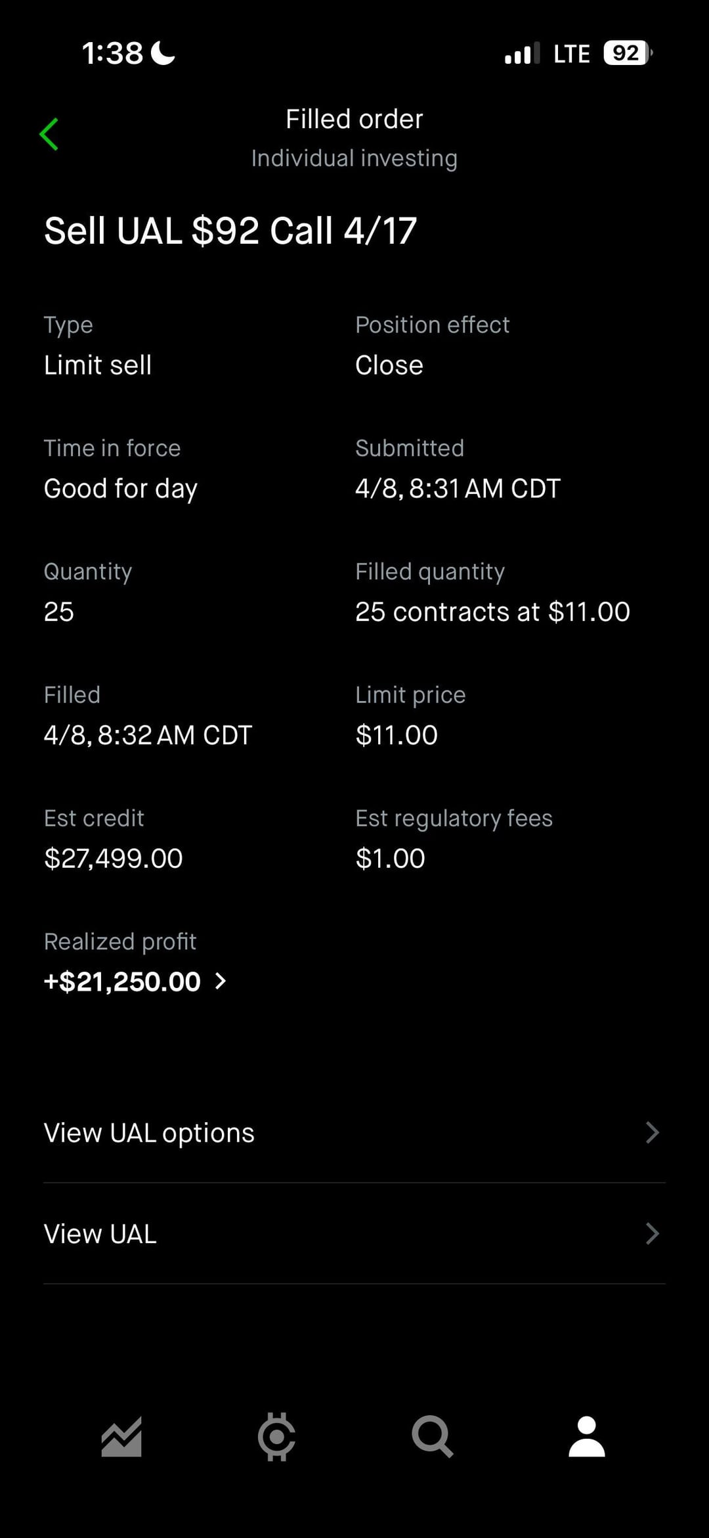The image size is (709, 1538).
Task: Open chevron beside View UAL options
Action: point(652,1133)
